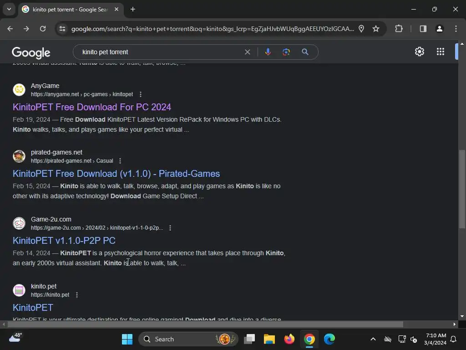Viewport: 466px width, 350px height.
Task: Click the vertical page scrollbar thumb
Action: pyautogui.click(x=462, y=189)
